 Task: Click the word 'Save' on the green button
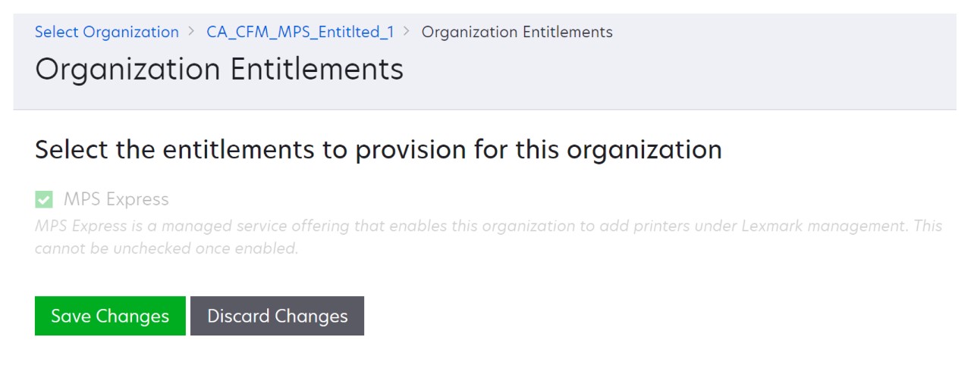pyautogui.click(x=71, y=316)
